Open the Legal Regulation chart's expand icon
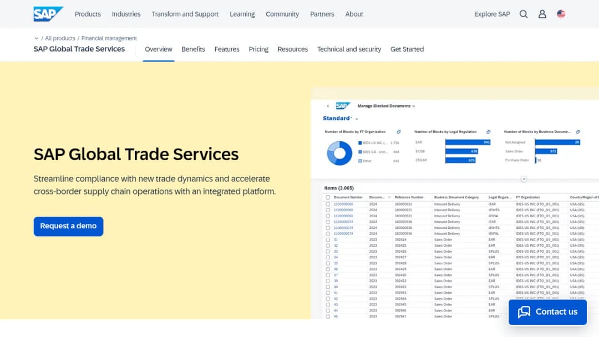Image resolution: width=599 pixels, height=337 pixels. point(488,132)
